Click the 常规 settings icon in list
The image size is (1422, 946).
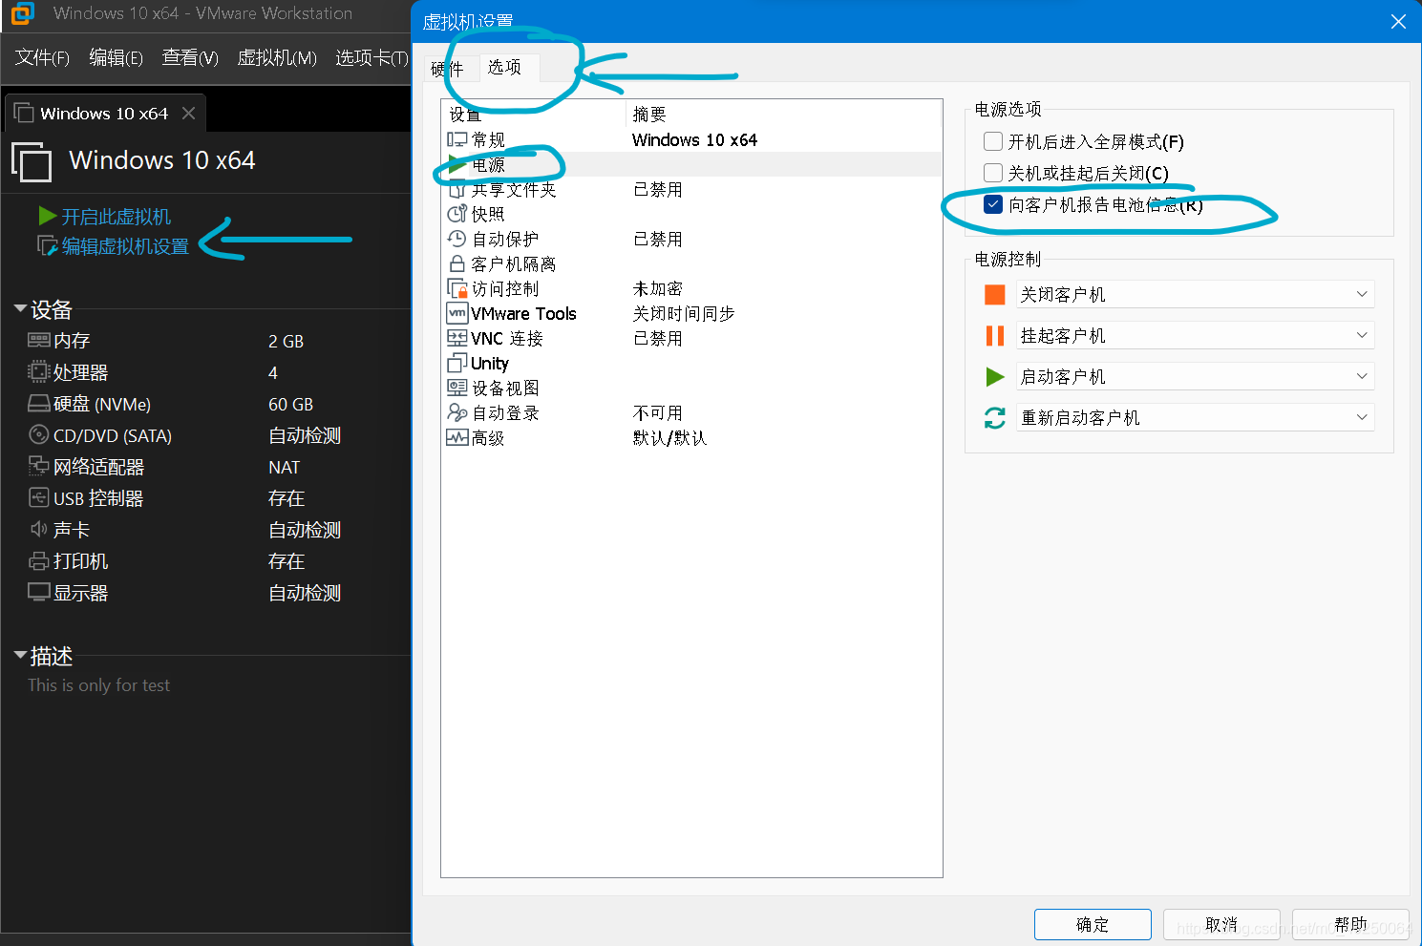(x=457, y=139)
